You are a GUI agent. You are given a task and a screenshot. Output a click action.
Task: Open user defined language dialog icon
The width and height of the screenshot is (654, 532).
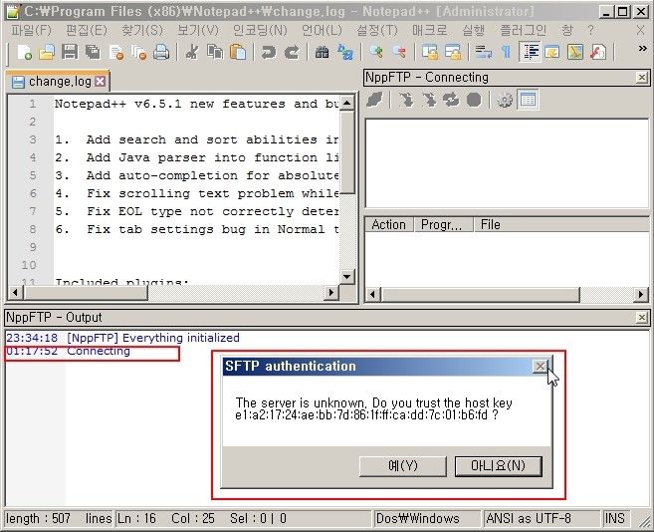pos(552,52)
